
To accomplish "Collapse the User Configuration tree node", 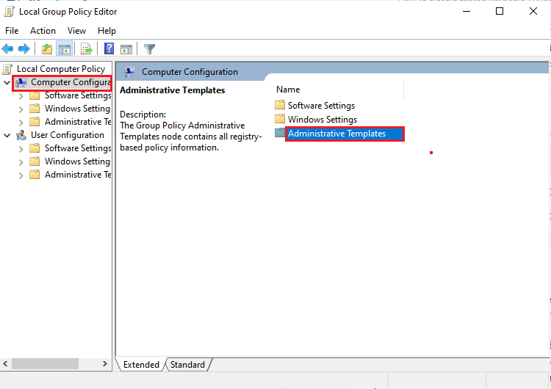I will tap(7, 135).
